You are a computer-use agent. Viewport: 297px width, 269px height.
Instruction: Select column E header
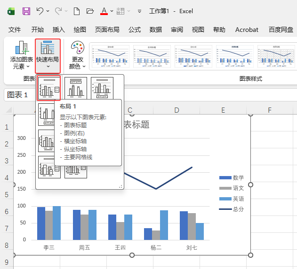point(223,110)
